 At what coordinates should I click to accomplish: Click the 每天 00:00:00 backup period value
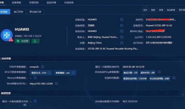pyautogui.click(x=130, y=101)
